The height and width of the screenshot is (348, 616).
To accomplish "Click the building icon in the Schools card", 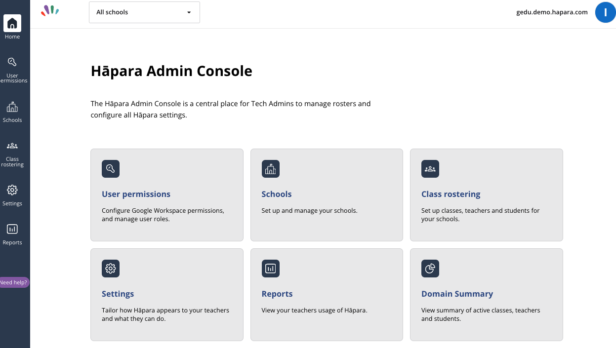I will coord(271,169).
